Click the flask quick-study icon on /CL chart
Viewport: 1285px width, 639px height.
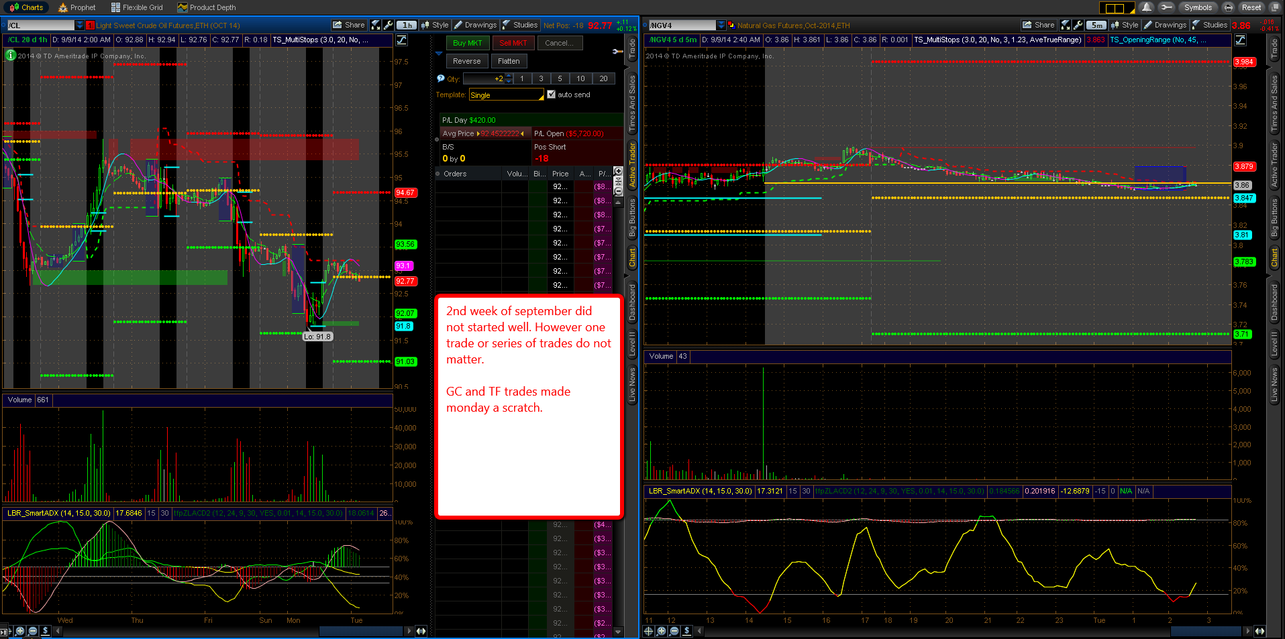coord(376,25)
